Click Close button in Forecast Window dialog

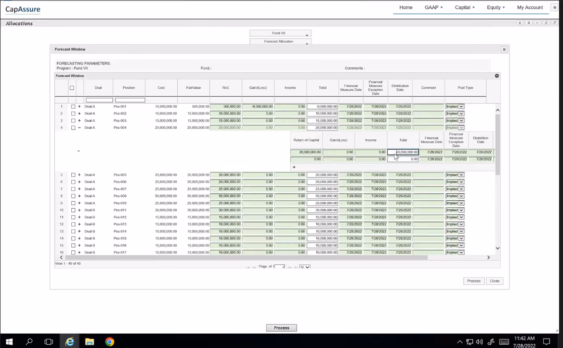click(495, 281)
